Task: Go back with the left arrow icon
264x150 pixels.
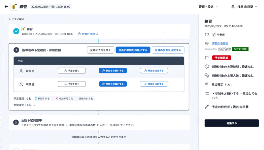Action: pos(6,7)
